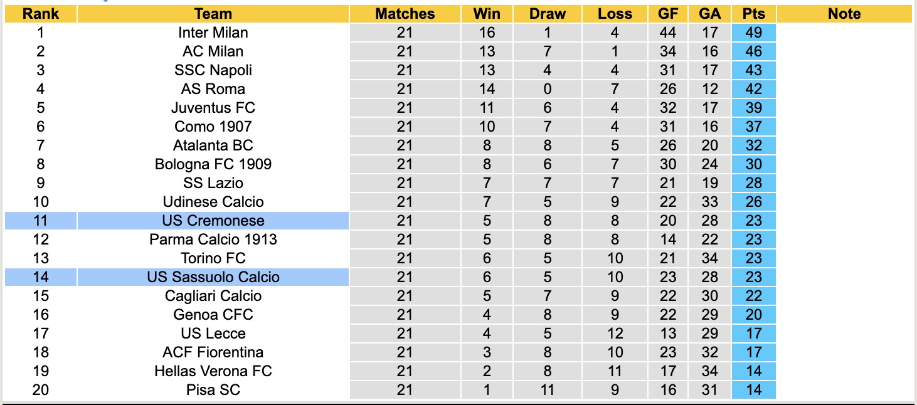Click AS Roma's 42 points cell
Viewport: 917px width, 405px height.
[x=753, y=89]
